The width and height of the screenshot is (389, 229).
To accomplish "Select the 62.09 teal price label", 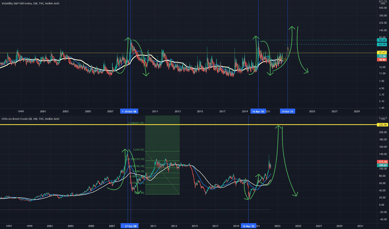I will click(382, 44).
